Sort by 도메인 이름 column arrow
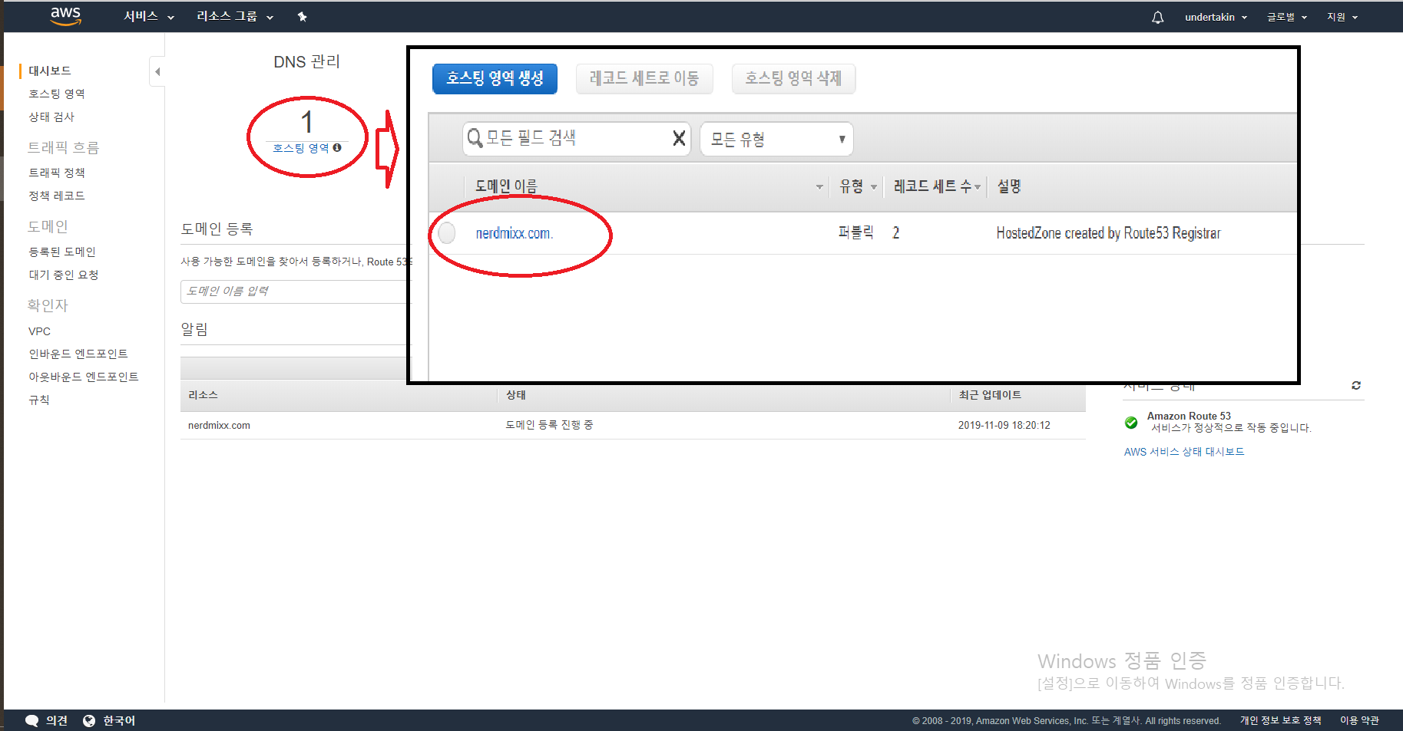This screenshot has height=731, width=1403. click(x=819, y=186)
